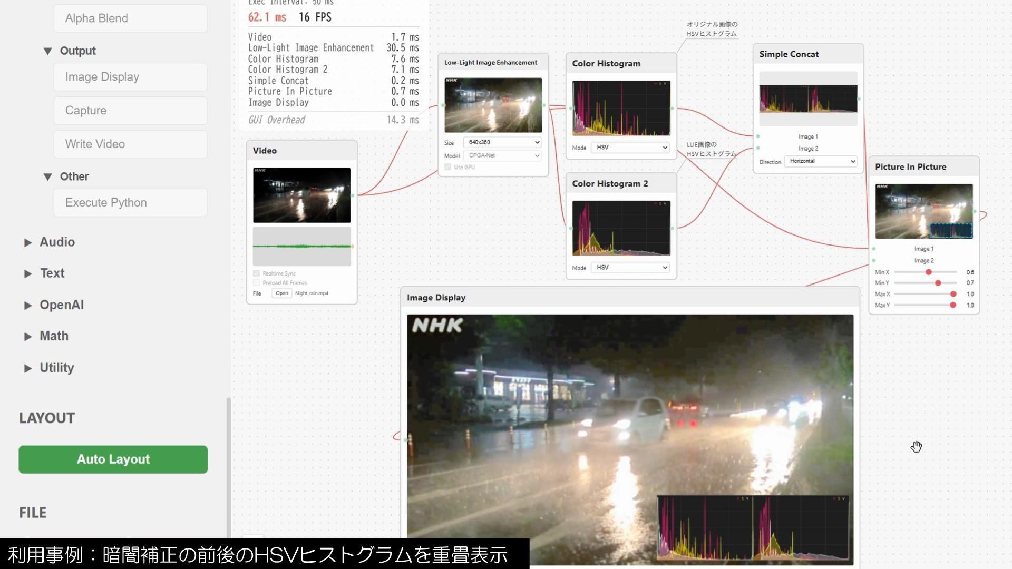This screenshot has height=569, width=1012.
Task: Click Open file button in Video node
Action: pos(281,293)
